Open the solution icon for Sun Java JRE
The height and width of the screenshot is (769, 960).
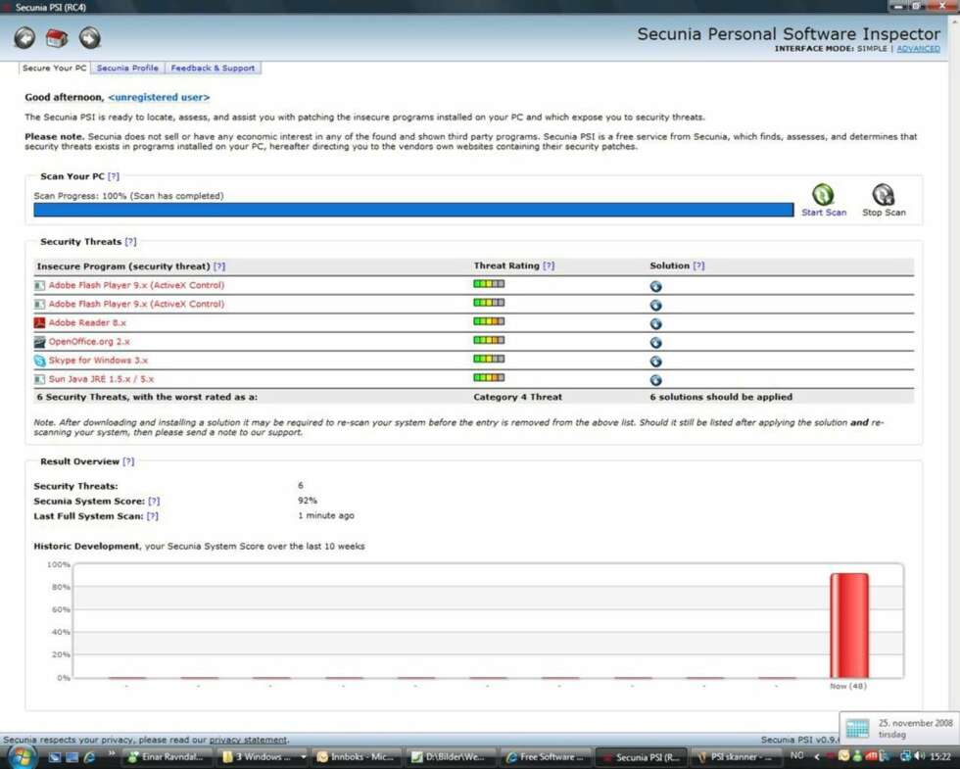(x=655, y=380)
